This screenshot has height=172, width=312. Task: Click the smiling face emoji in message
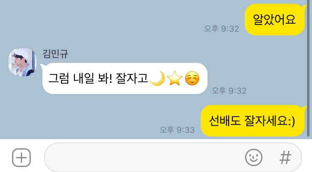(192, 78)
